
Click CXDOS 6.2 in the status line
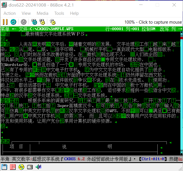tap(74, 159)
